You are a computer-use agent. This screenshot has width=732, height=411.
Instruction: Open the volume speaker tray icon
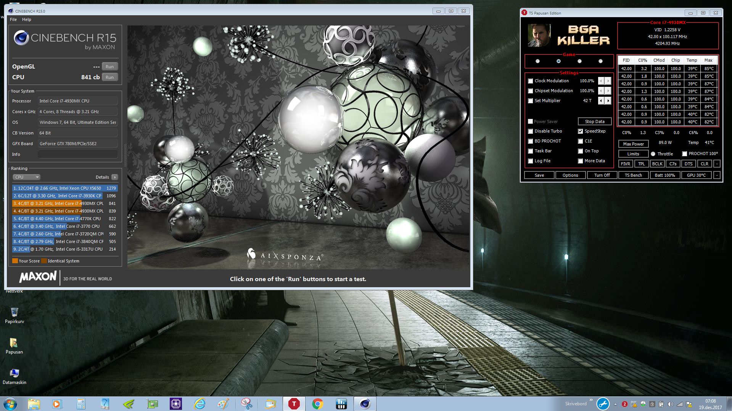point(670,404)
